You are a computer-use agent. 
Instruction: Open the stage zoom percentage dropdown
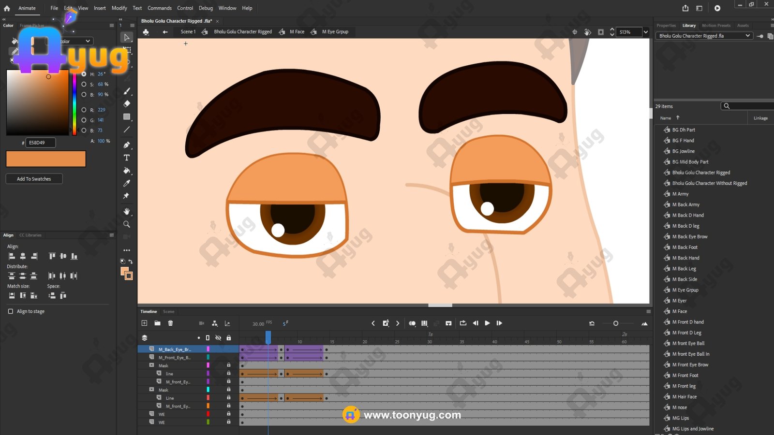[x=645, y=32]
